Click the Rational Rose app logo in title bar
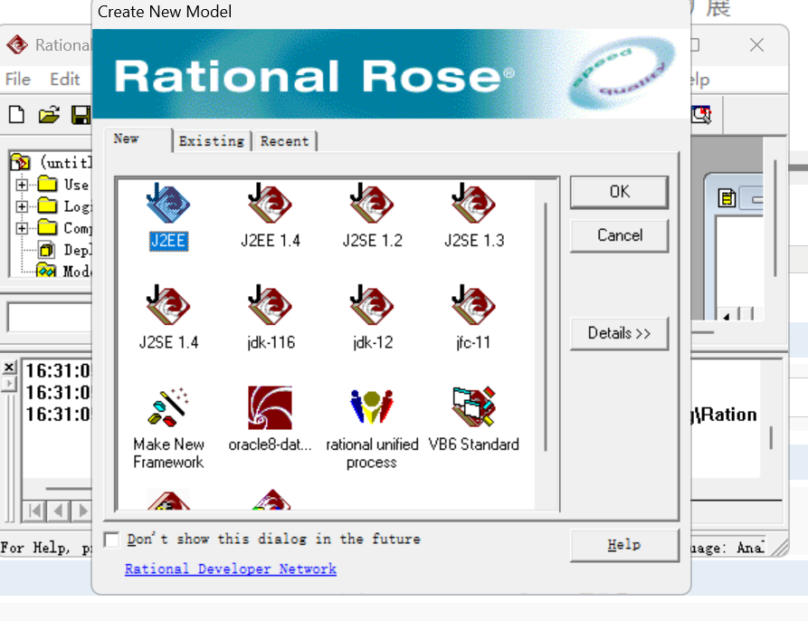This screenshot has width=808, height=621. click(17, 45)
